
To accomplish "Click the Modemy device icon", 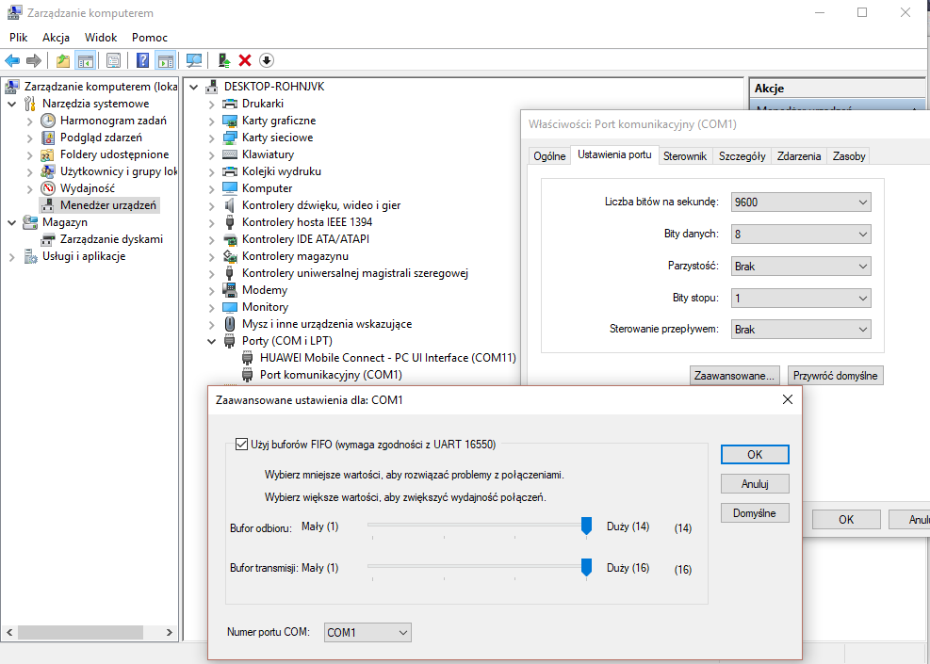I will (230, 290).
